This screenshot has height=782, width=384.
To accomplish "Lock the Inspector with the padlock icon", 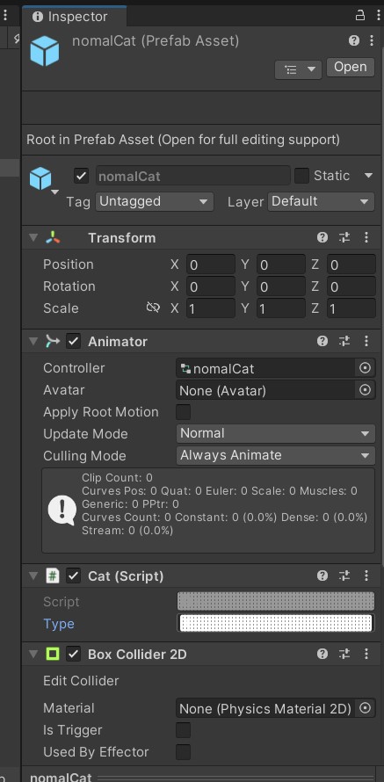I will [359, 16].
